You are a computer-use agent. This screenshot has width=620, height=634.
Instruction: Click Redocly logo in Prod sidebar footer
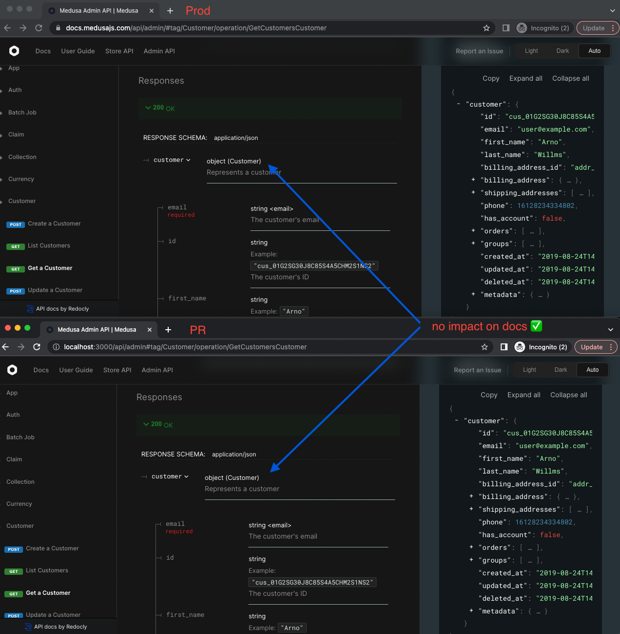pos(30,309)
